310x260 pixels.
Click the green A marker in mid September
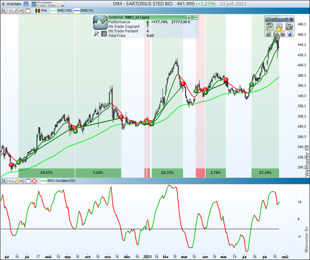(x=75, y=131)
